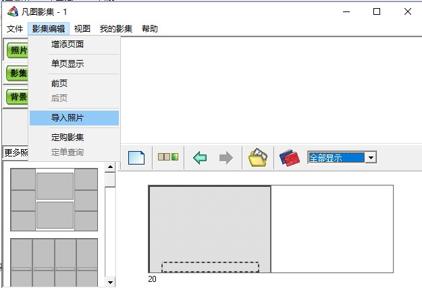Image resolution: width=422 pixels, height=288 pixels.
Task: Open the 更多照 dropdown box
Action: click(15, 152)
